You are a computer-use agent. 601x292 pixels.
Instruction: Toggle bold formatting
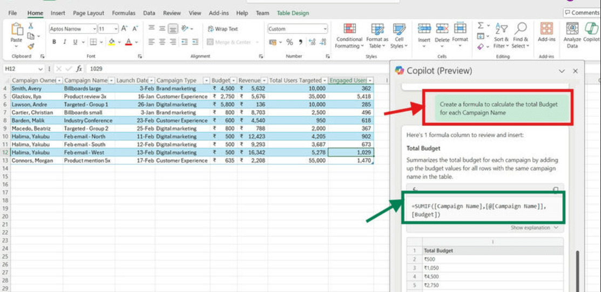54,42
